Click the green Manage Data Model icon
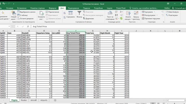This screenshot has height=104, width=186. point(121,18)
